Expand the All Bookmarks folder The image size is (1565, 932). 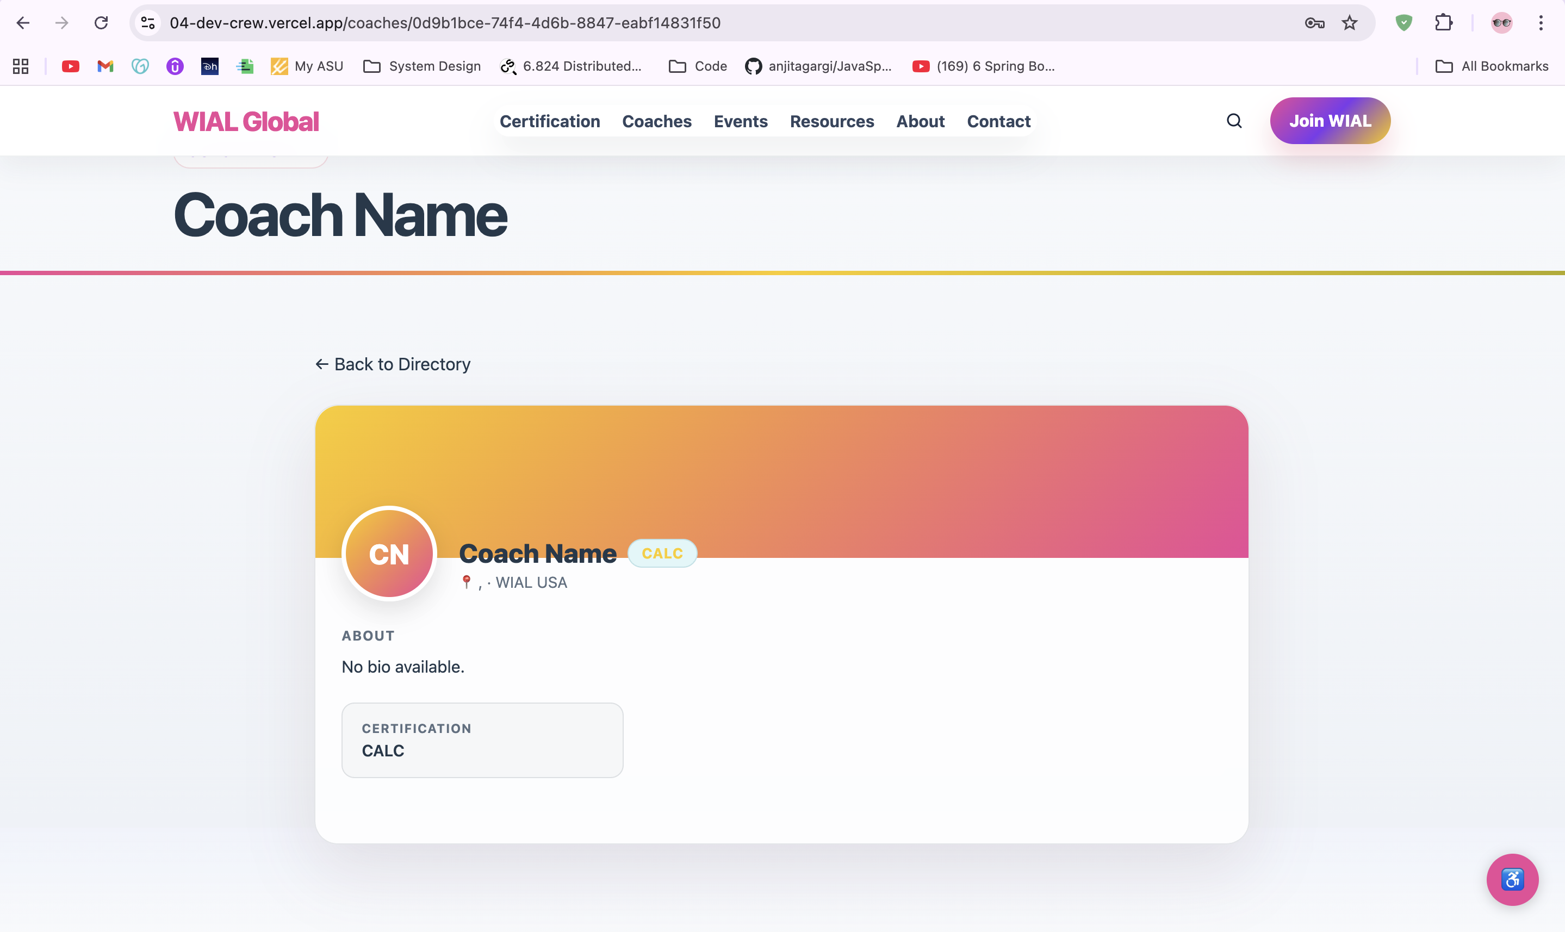pos(1492,66)
